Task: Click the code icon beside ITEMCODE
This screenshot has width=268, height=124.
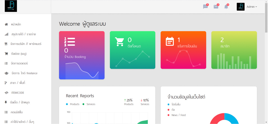Action: [x=6, y=93]
